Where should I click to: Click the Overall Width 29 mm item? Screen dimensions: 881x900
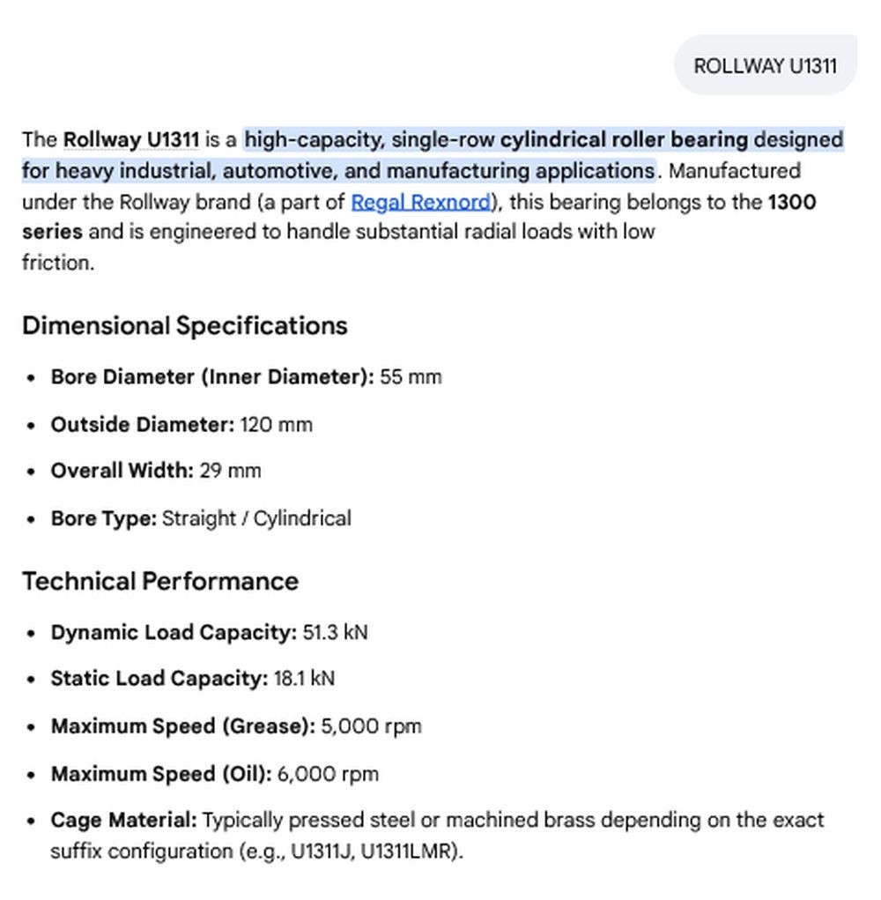click(155, 471)
